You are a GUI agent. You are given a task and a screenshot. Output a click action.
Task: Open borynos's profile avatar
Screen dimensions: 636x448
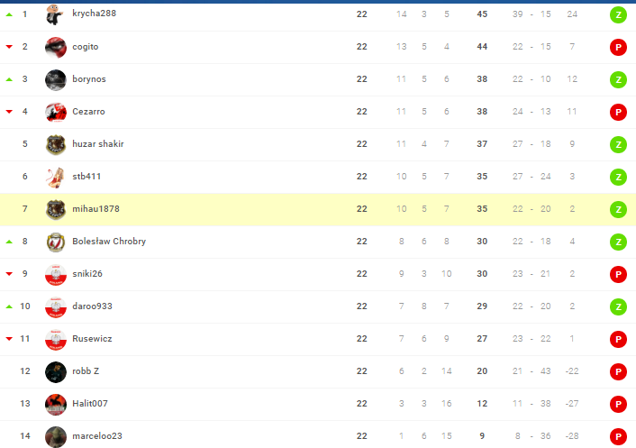56,79
